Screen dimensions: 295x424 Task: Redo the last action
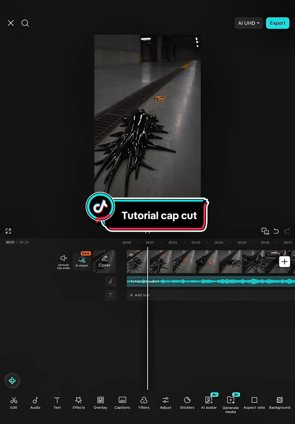pos(287,231)
